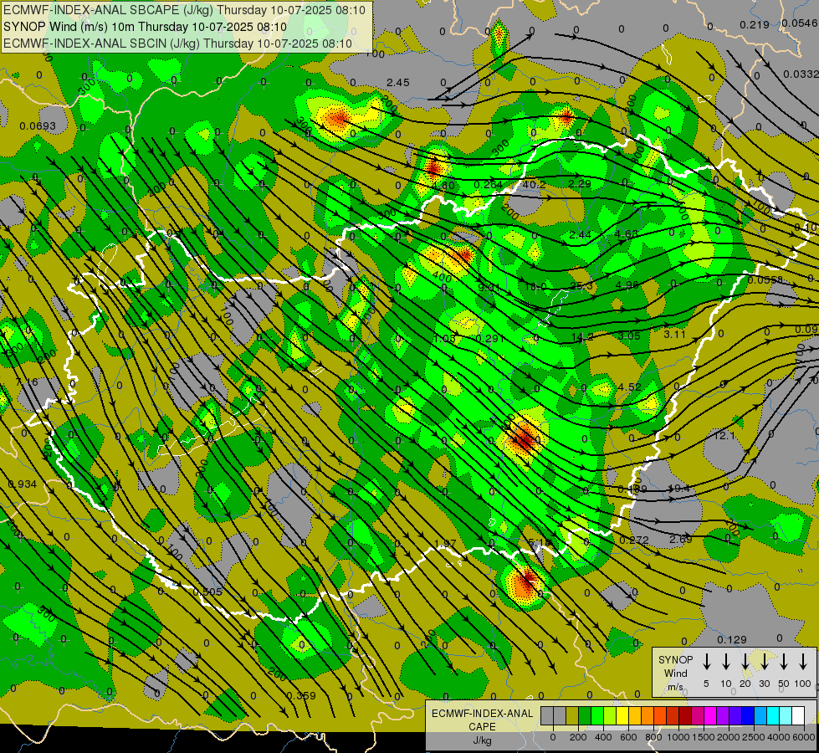
Task: Click the 0.0332 value on the map
Action: point(801,74)
